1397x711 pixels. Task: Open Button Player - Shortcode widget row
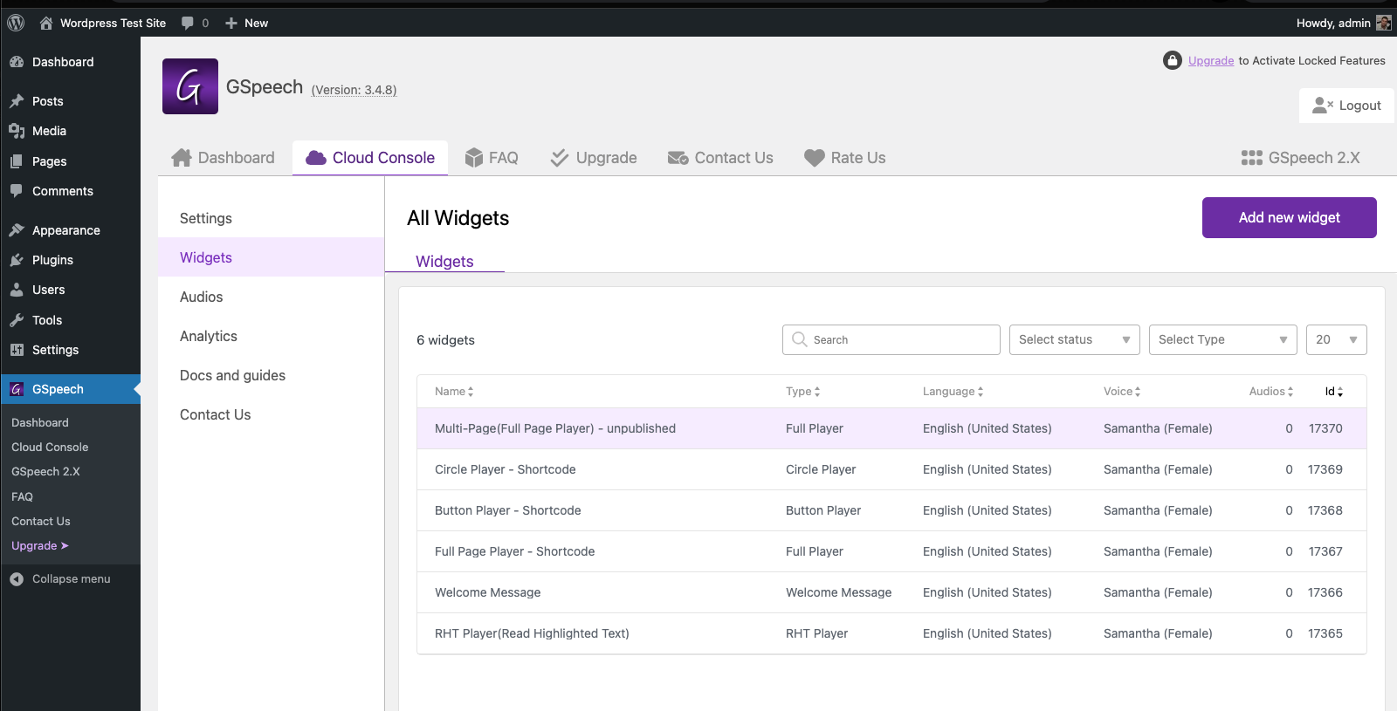click(891, 510)
